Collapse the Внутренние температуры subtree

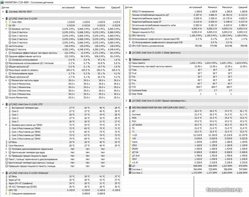[7, 108]
